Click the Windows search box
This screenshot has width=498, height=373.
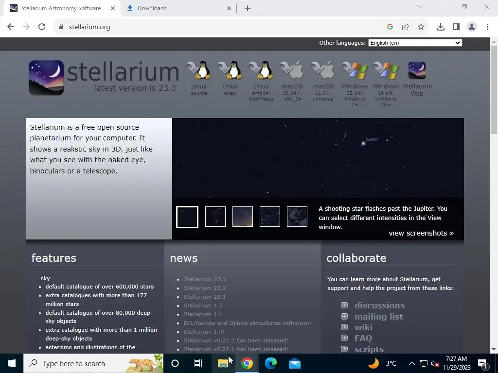(x=93, y=363)
